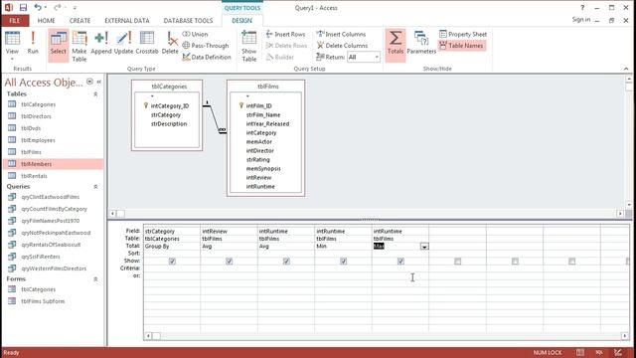Choose the Update query type
The image size is (636, 358).
(x=123, y=43)
